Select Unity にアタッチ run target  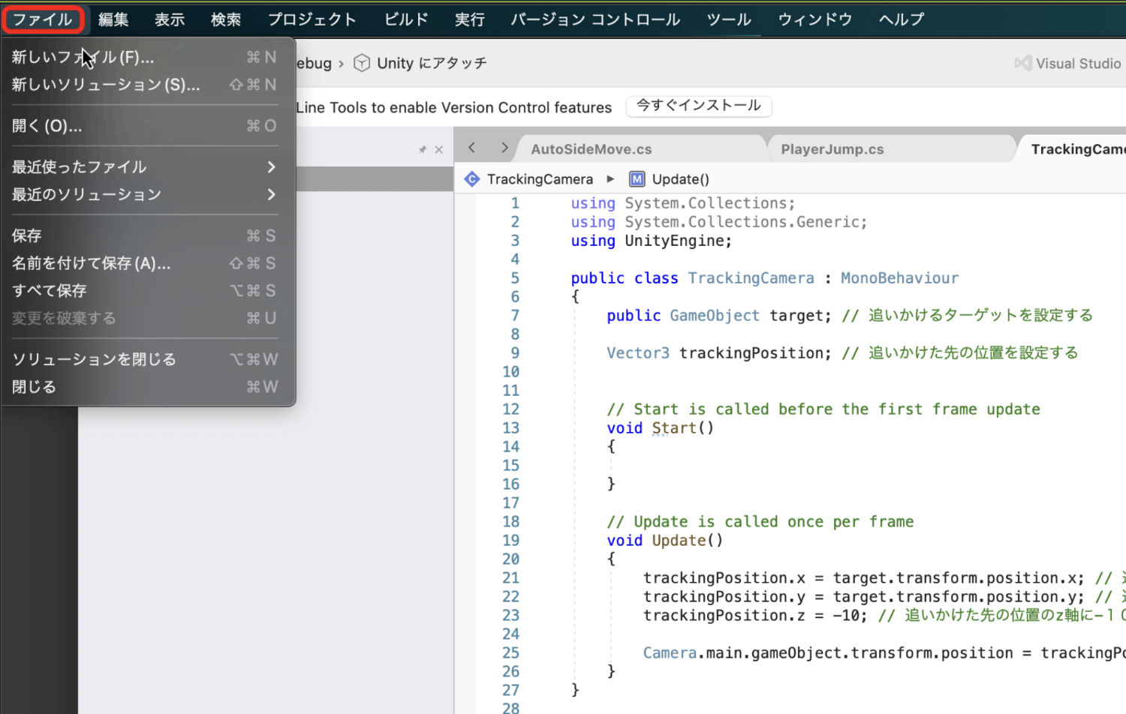[x=432, y=63]
